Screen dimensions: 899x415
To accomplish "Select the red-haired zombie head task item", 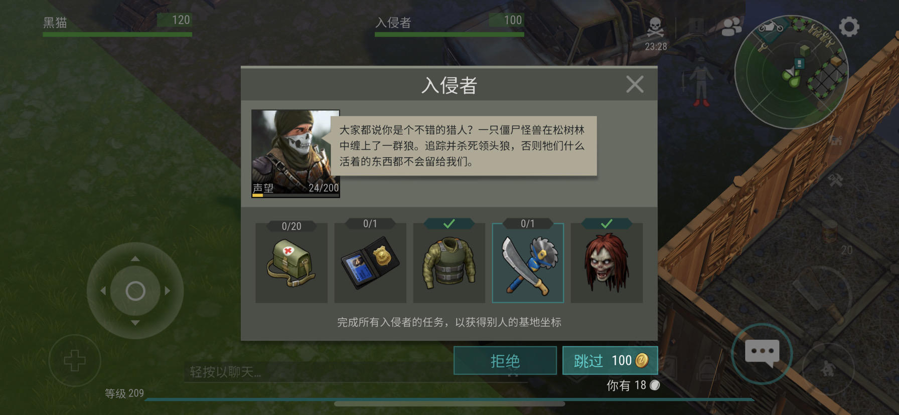I will (x=607, y=263).
